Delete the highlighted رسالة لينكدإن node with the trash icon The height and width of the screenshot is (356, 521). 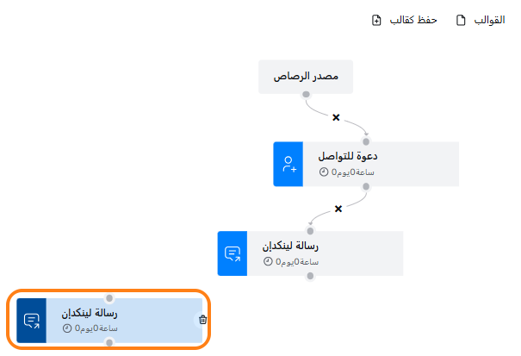pos(203,320)
